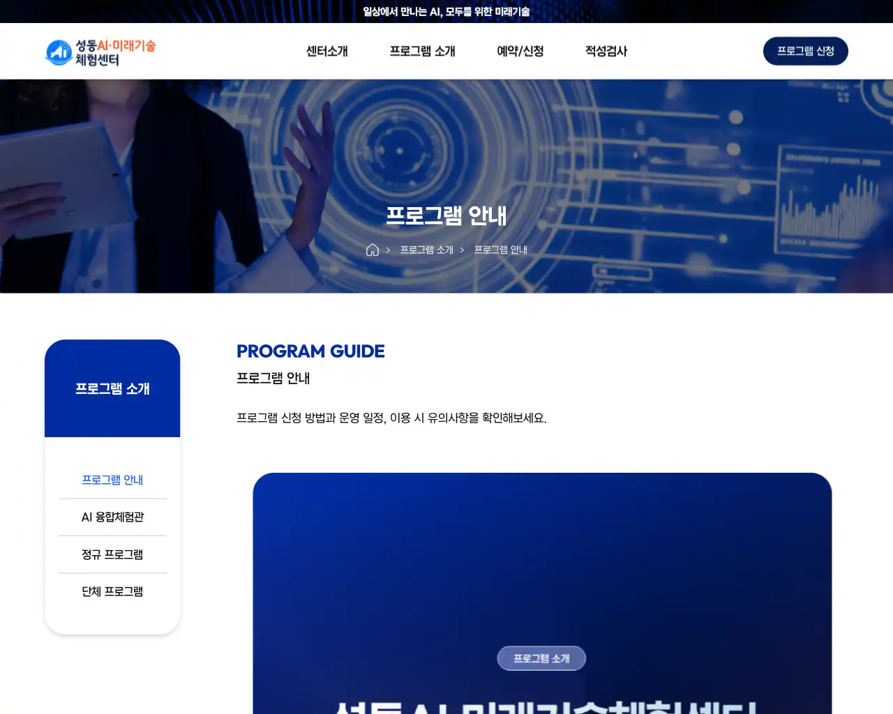Click the PROGRAM GUIDE heading

310,351
